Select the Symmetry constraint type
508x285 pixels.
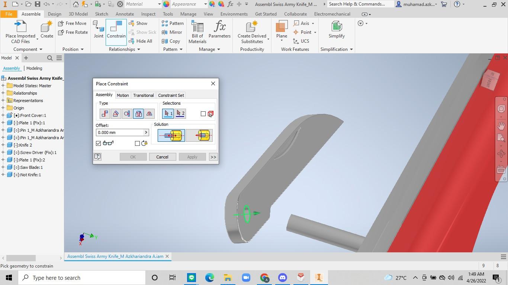click(x=149, y=114)
